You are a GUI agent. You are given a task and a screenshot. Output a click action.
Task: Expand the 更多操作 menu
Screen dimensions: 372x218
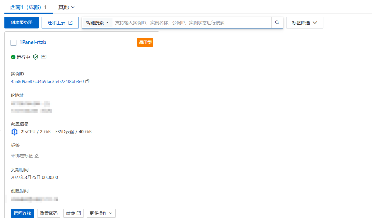click(101, 213)
